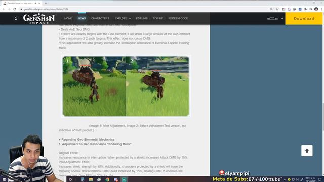Close the Genshin Impact browser tab
This screenshot has width=324, height=182.
coord(39,3)
